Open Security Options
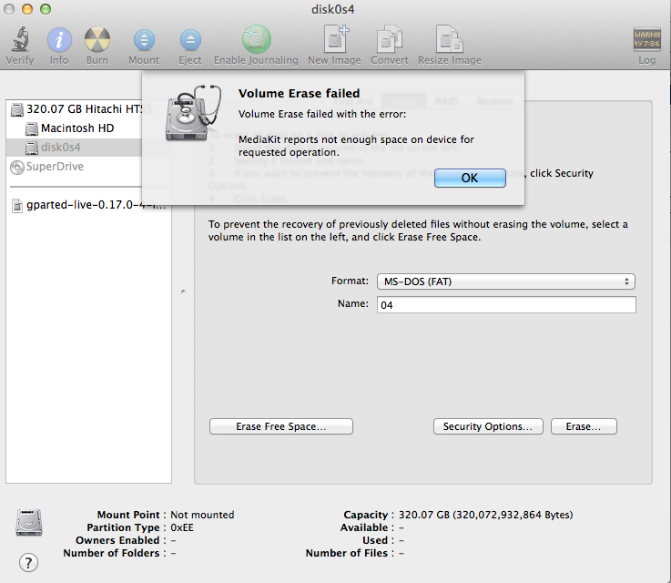The image size is (671, 583). (x=488, y=426)
